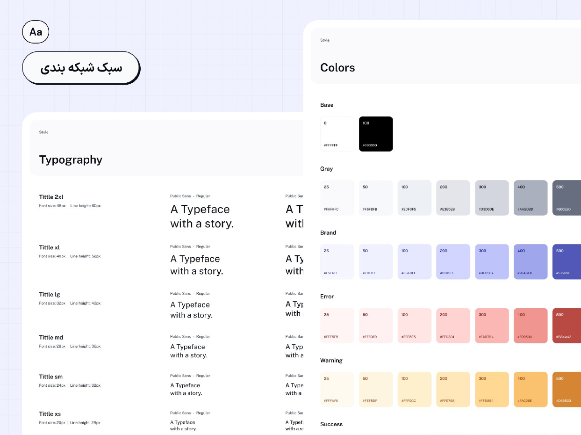The height and width of the screenshot is (435, 581).
Task: Click the Tittle xs style label
Action: 50,414
